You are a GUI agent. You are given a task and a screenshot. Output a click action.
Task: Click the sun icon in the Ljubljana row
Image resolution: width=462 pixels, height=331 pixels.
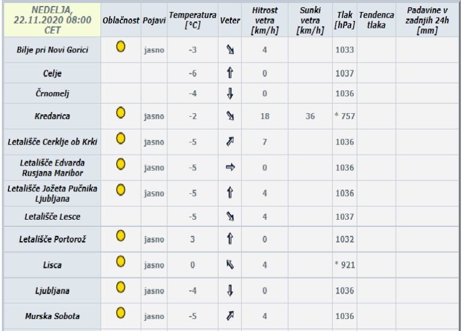click(120, 287)
